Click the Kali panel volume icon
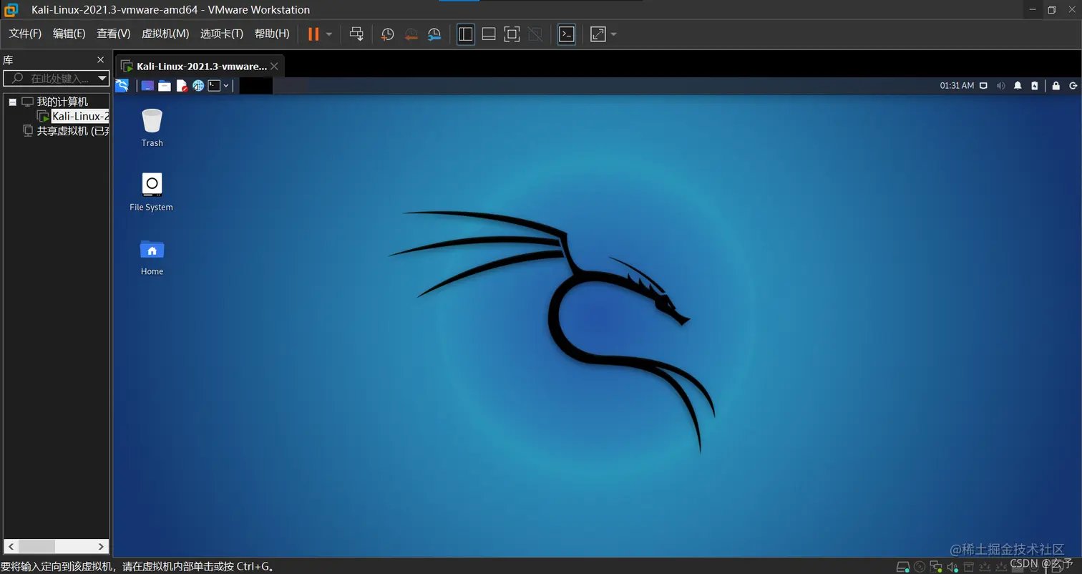The height and width of the screenshot is (574, 1082). [1000, 86]
